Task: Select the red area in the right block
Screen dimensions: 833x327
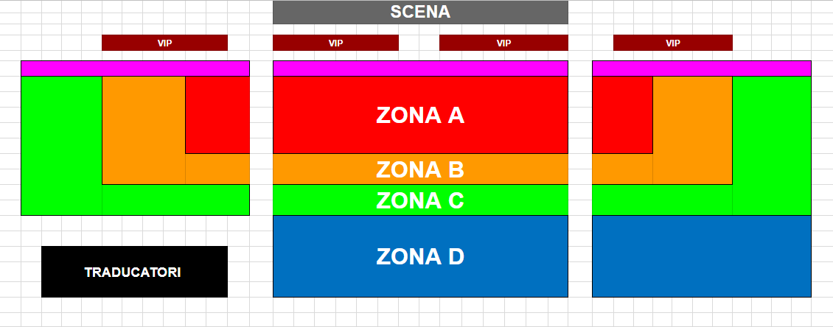Action: click(x=623, y=115)
